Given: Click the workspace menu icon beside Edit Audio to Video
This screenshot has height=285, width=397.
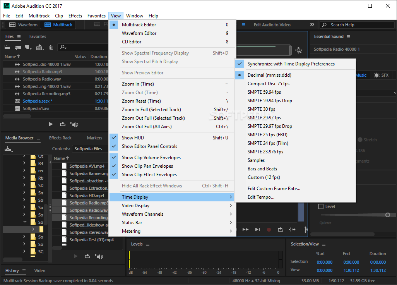Looking at the screenshot, I should pos(243,25).
